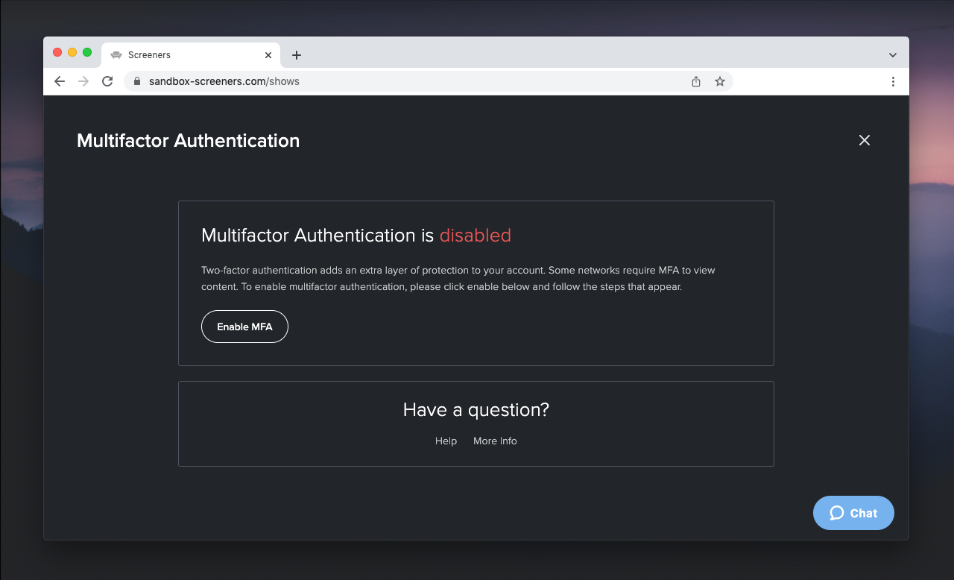
Task: Expand the tab overview chevron at top right
Action: point(892,54)
